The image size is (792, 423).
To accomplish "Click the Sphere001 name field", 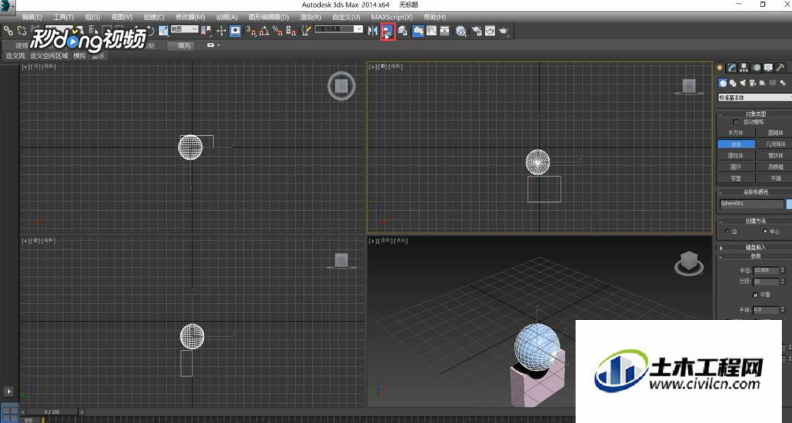I will (x=751, y=204).
